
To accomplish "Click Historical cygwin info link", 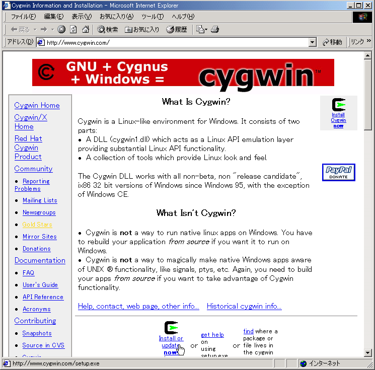I will (244, 306).
